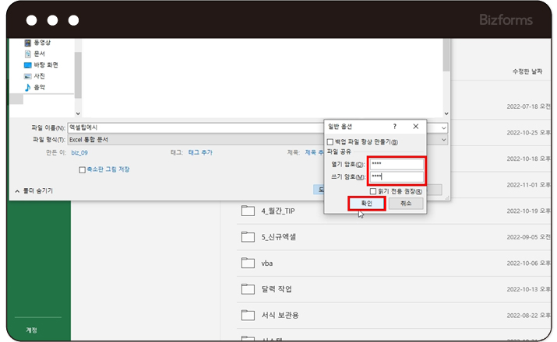
Task: Select the 달력 작업 folder name
Action: click(277, 289)
